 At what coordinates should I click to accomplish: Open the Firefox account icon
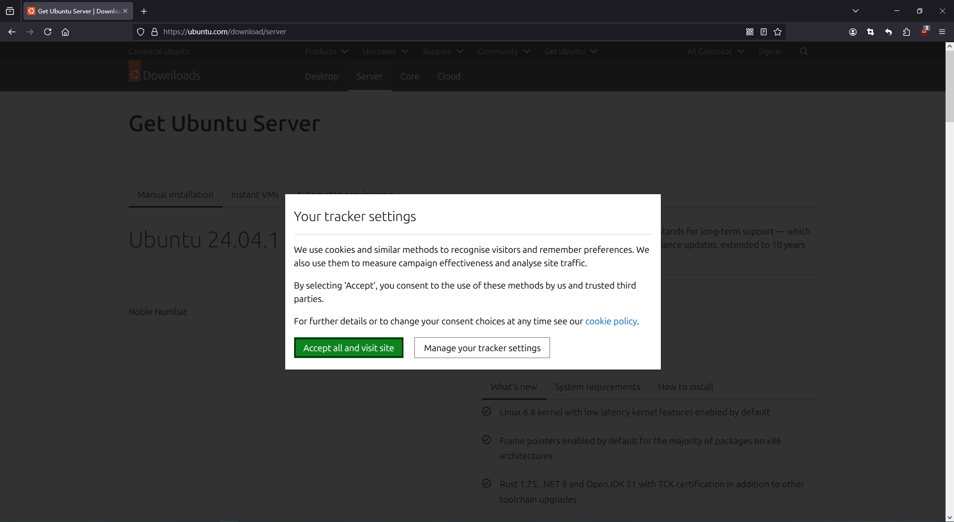853,32
